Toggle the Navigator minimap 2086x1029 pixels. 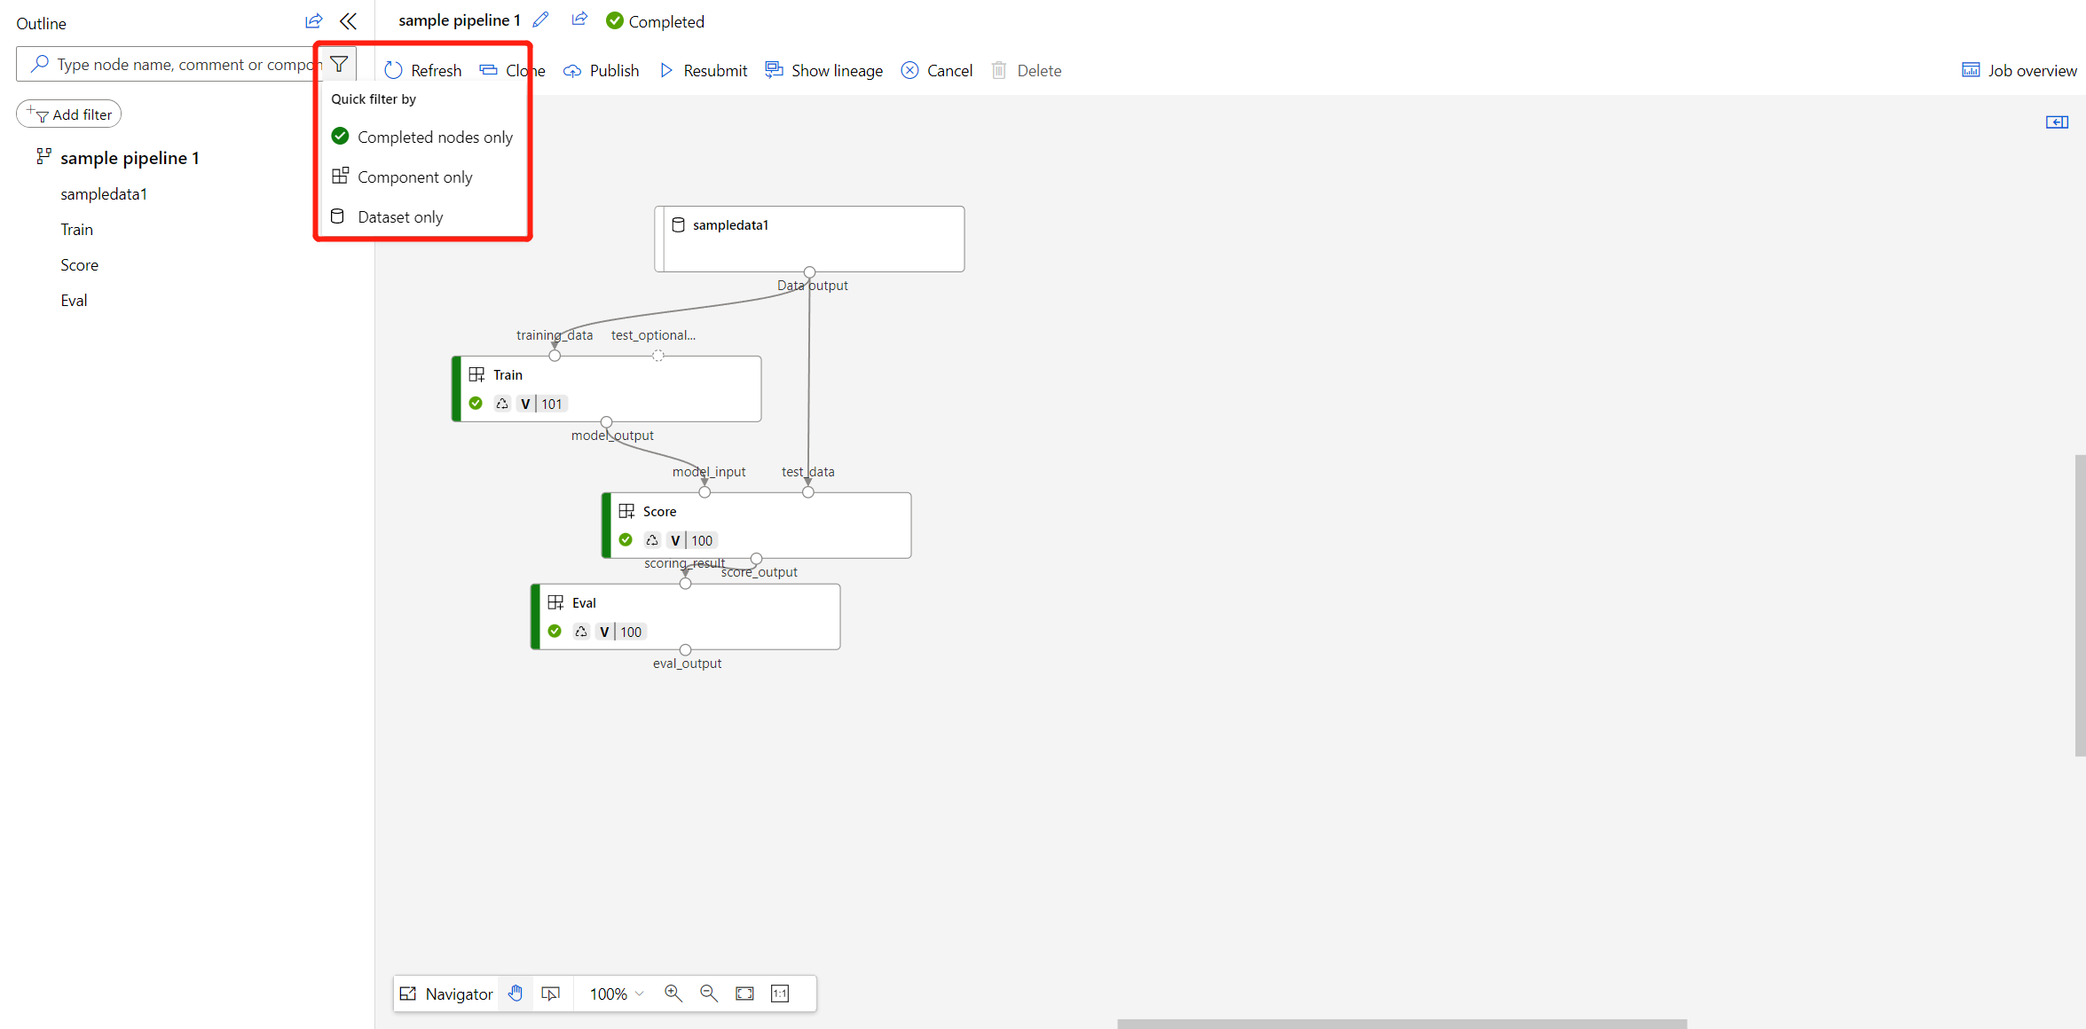[x=446, y=994]
